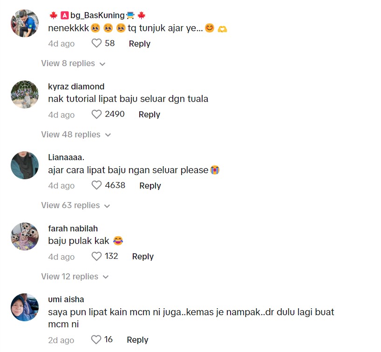Open Lianaaaa's profile avatar
Viewport: 381px width, 352px height.
(25, 165)
